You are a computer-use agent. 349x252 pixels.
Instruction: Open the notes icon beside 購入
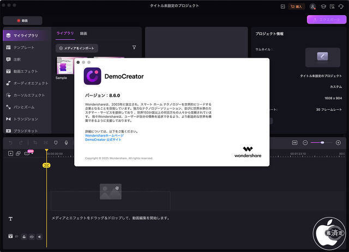(282, 7)
